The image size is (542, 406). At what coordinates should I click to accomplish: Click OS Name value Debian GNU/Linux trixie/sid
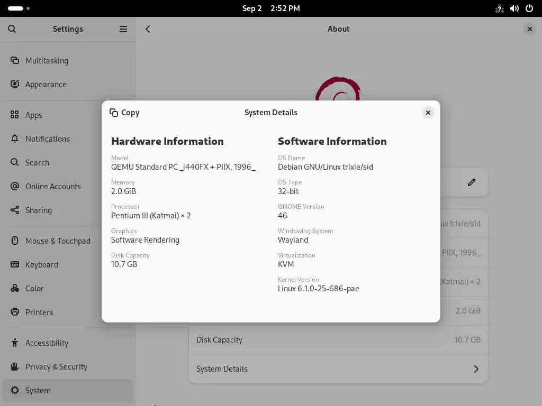[x=326, y=167]
